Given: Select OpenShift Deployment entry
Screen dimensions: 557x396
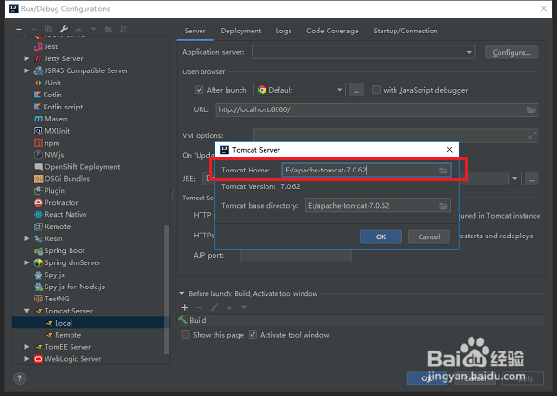Looking at the screenshot, I should tap(82, 167).
